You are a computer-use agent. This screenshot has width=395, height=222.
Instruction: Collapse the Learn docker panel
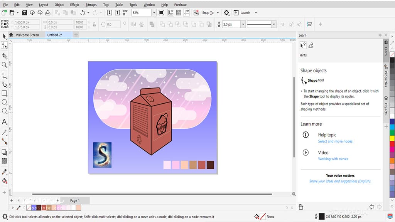pyautogui.click(x=380, y=35)
